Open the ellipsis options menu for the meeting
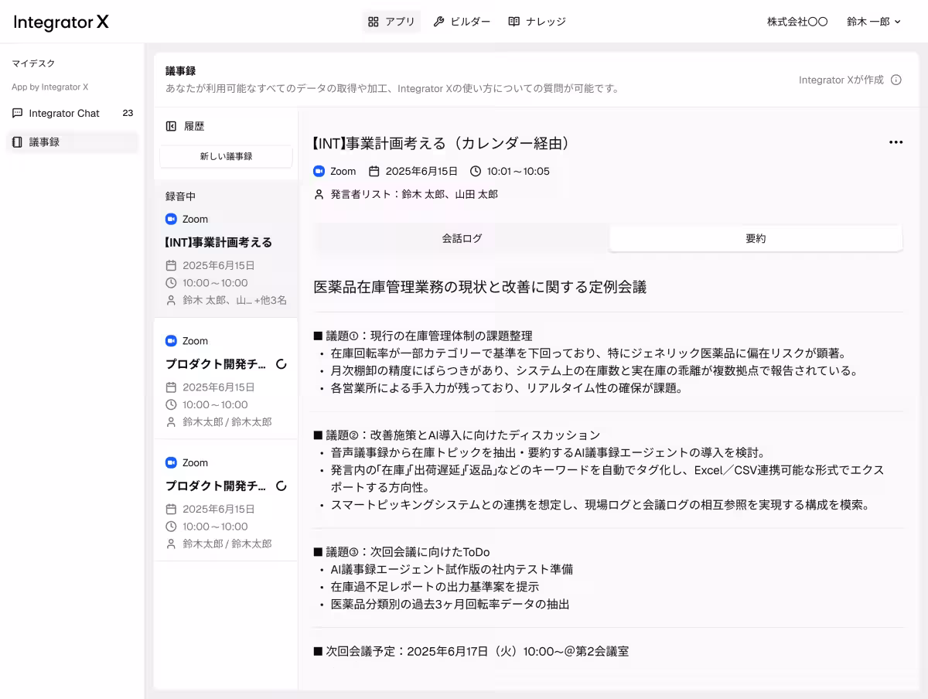The height and width of the screenshot is (699, 928). pyautogui.click(x=896, y=142)
